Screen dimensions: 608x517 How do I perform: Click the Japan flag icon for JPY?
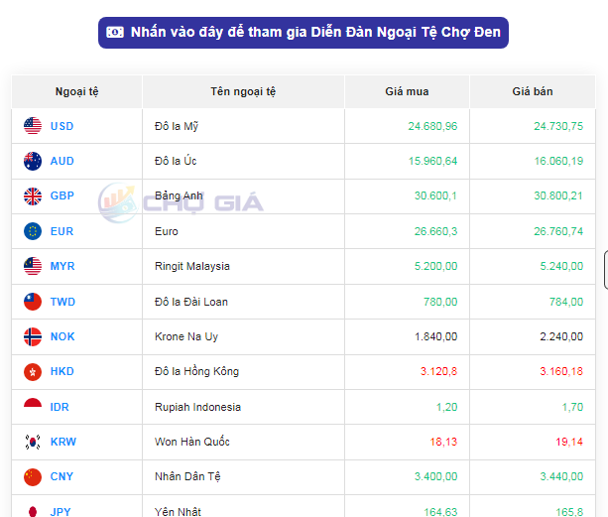33,512
